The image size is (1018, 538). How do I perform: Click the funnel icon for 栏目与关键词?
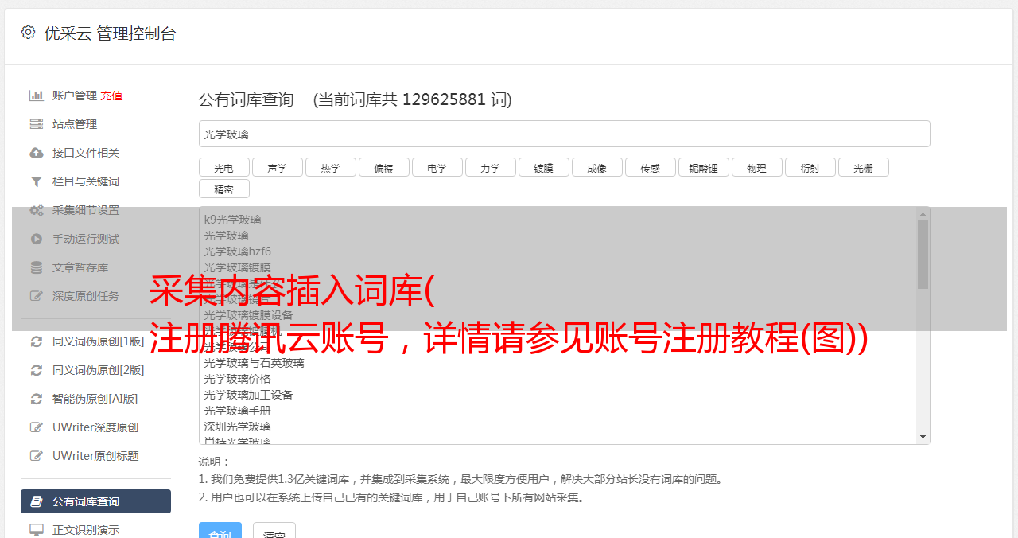(x=37, y=181)
